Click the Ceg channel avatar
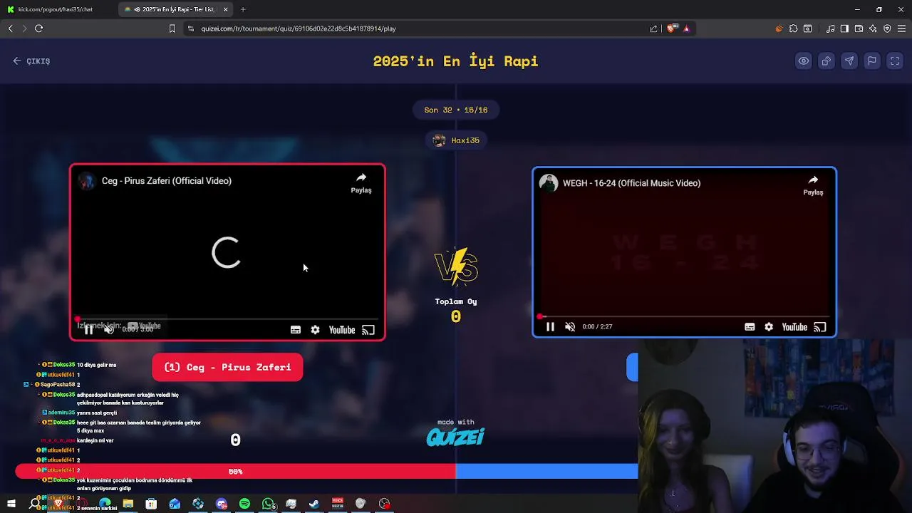 [x=87, y=181]
